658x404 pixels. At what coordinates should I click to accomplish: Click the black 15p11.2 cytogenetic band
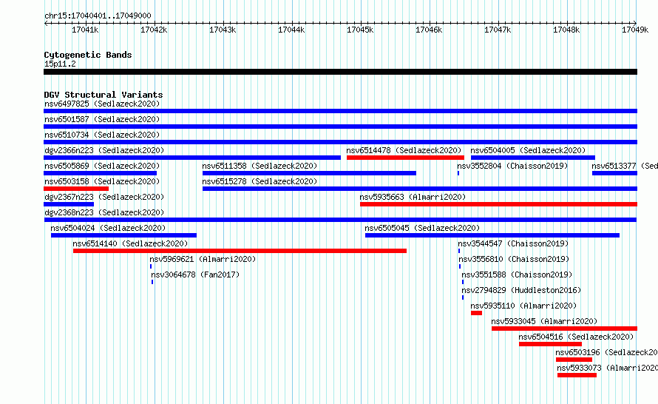click(340, 72)
